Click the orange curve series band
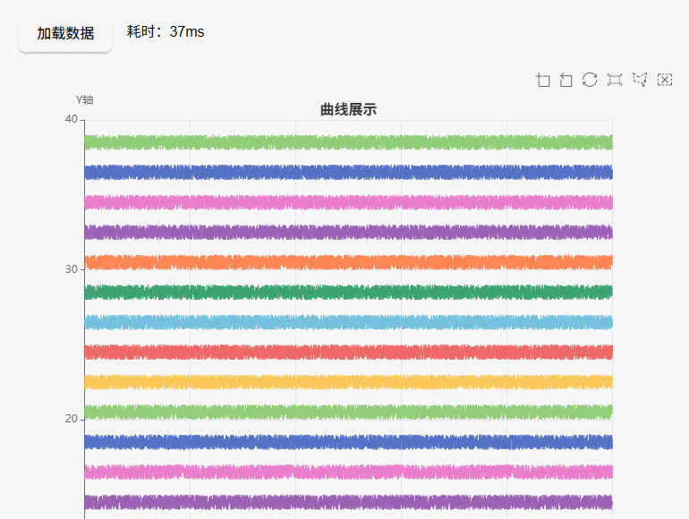This screenshot has height=519, width=689. pyautogui.click(x=348, y=262)
